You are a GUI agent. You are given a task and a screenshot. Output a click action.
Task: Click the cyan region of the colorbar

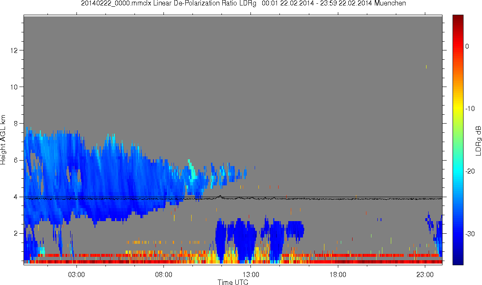pos(458,171)
